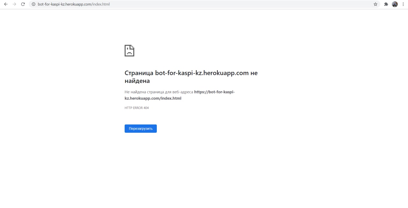Bookmark this page with the star icon
This screenshot has height=208, width=408.
point(375,4)
